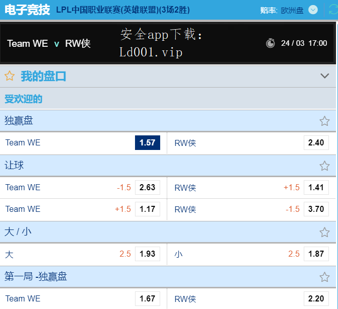Favorite the 让球 market star
The width and height of the screenshot is (338, 309).
(324, 166)
